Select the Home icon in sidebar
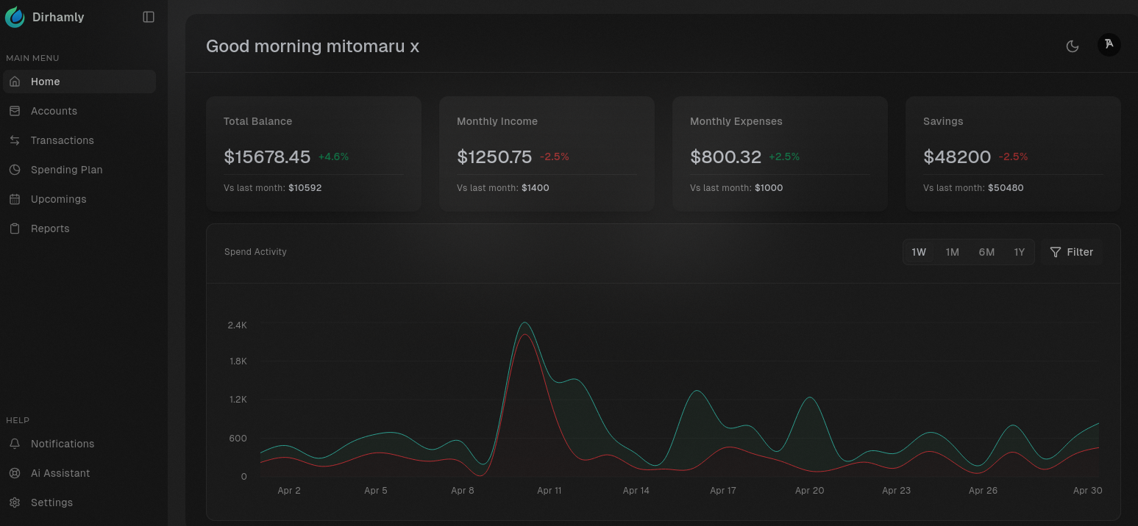The height and width of the screenshot is (526, 1138). pos(15,82)
